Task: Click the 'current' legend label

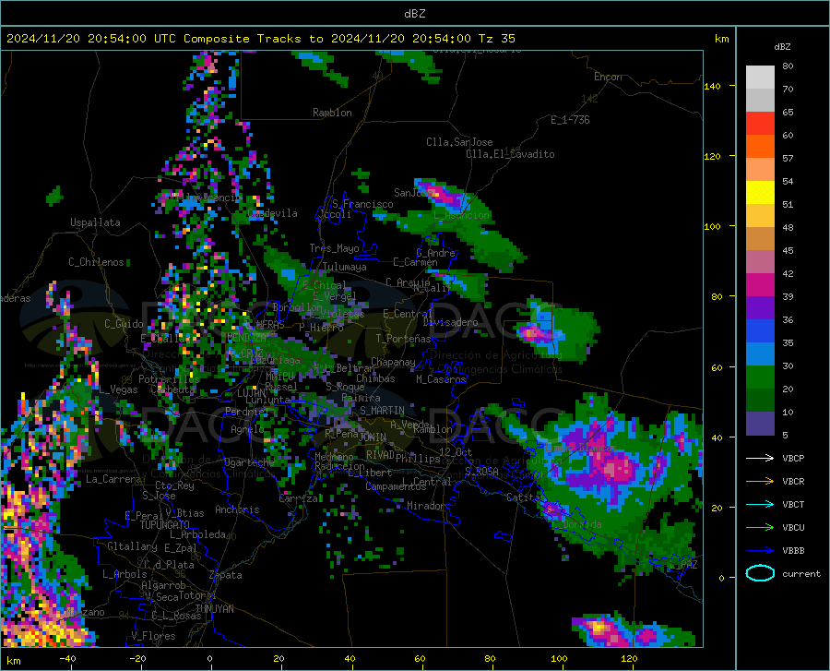Action: pyautogui.click(x=801, y=573)
